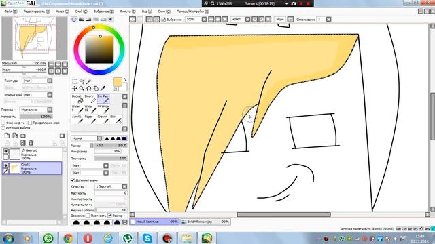Activate the hand pan tool

tap(96, 89)
